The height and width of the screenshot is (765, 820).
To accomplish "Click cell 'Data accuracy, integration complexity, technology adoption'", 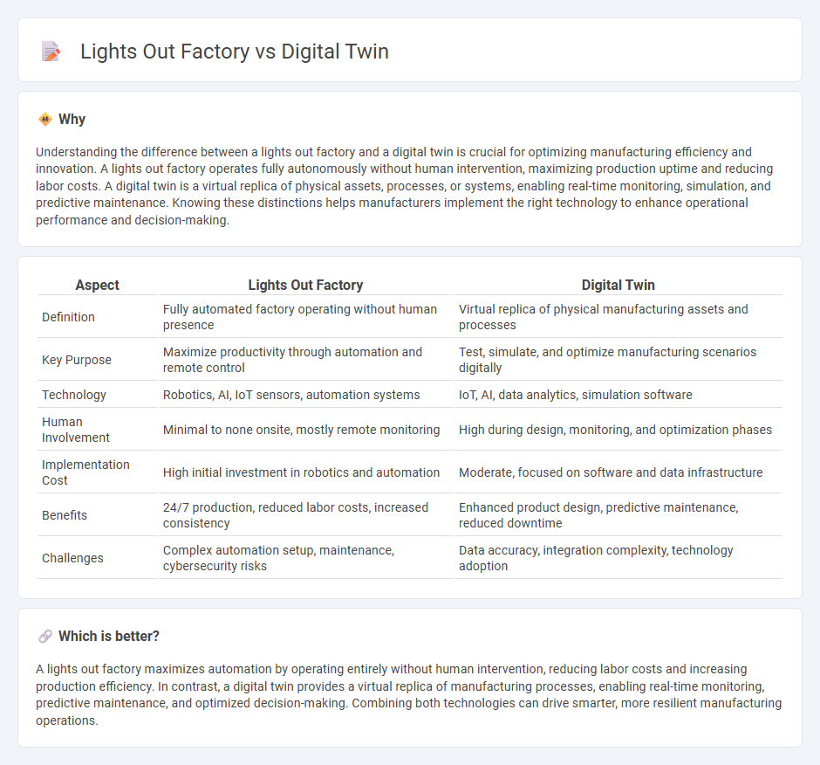I will point(618,558).
